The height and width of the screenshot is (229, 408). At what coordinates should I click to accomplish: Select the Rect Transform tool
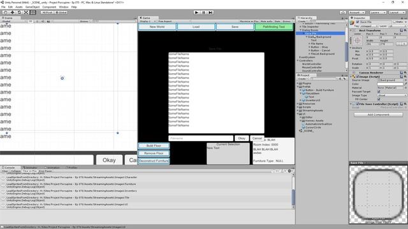[x=33, y=13]
